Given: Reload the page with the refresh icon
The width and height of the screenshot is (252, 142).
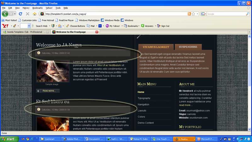Looking at the screenshot, I should 20,14.
